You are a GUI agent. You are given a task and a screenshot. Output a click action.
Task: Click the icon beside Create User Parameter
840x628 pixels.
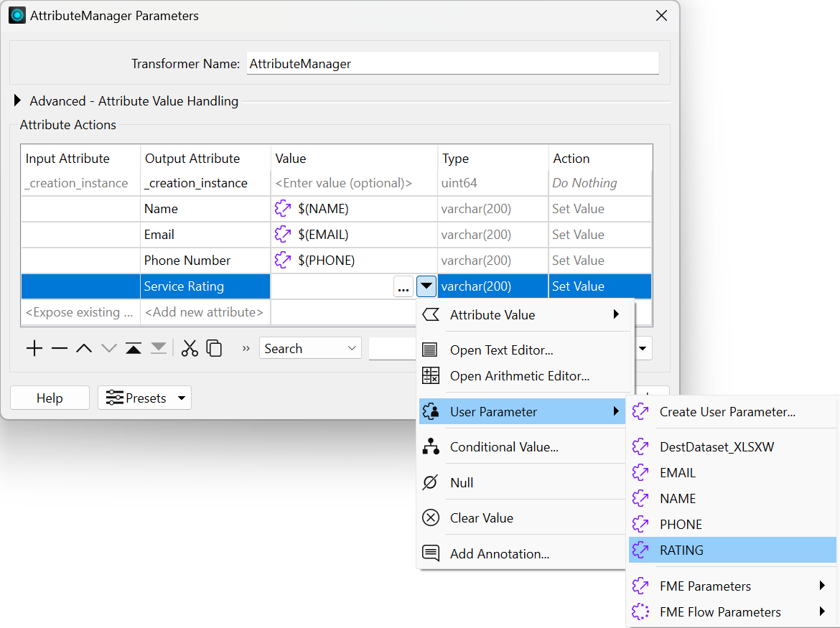click(x=640, y=412)
